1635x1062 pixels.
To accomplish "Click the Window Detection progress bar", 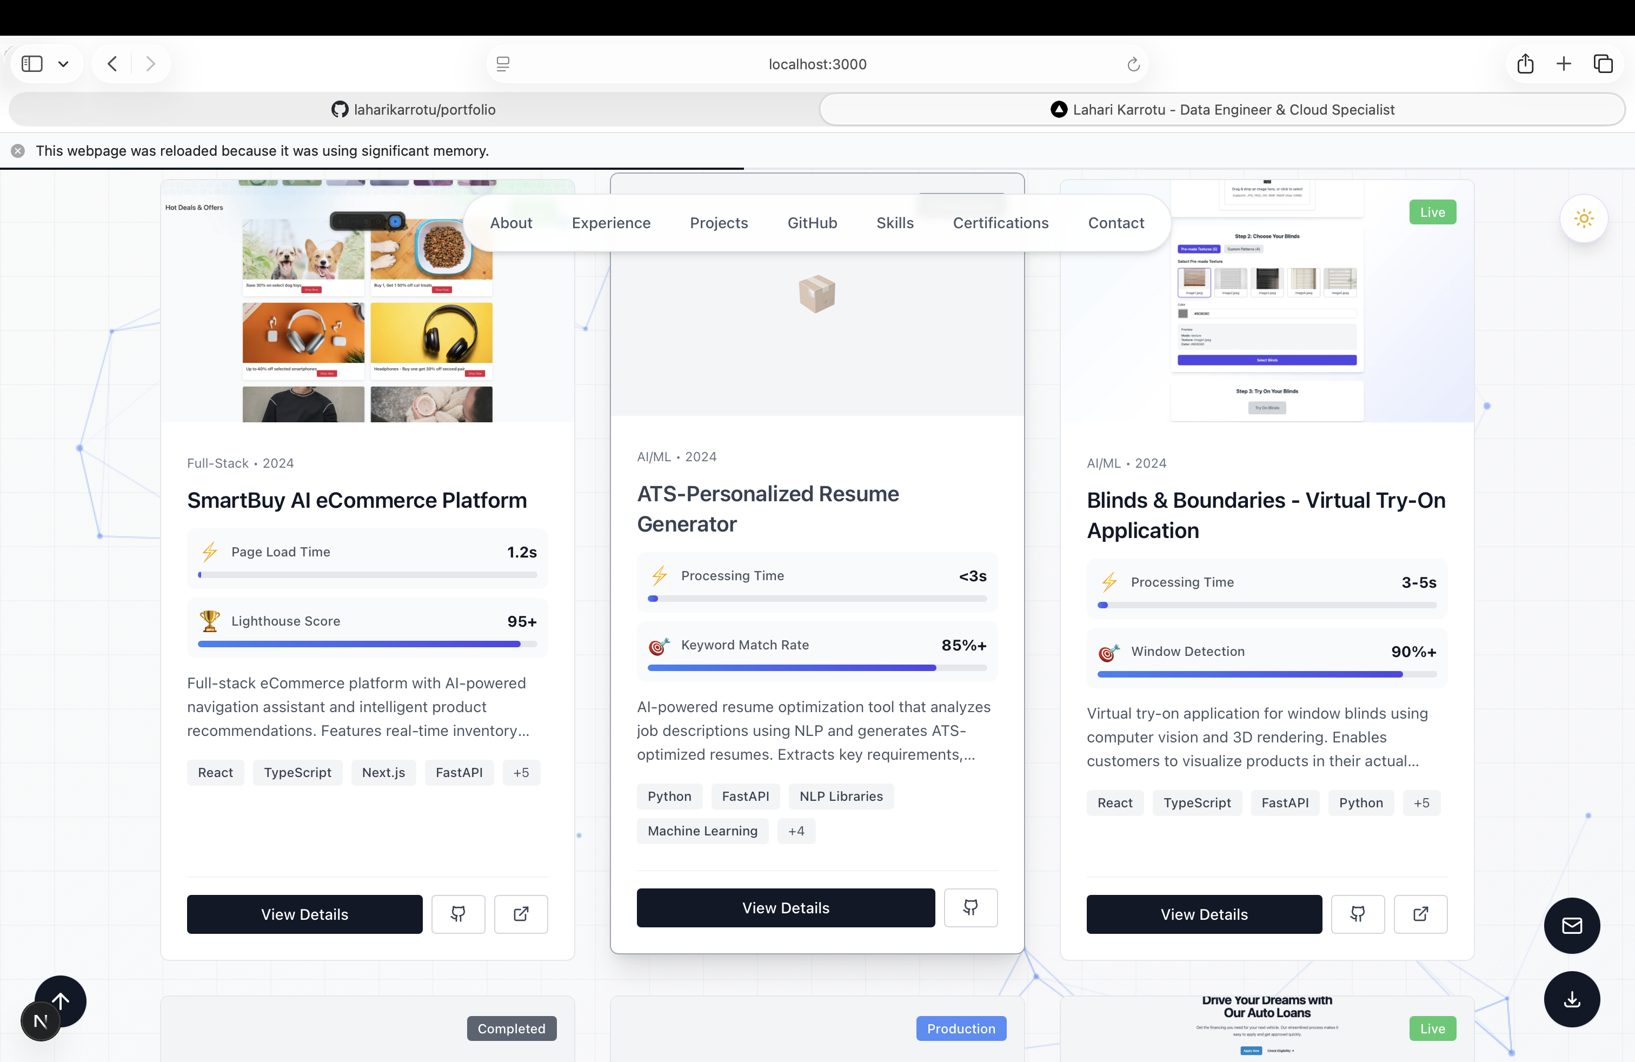I will [x=1267, y=674].
